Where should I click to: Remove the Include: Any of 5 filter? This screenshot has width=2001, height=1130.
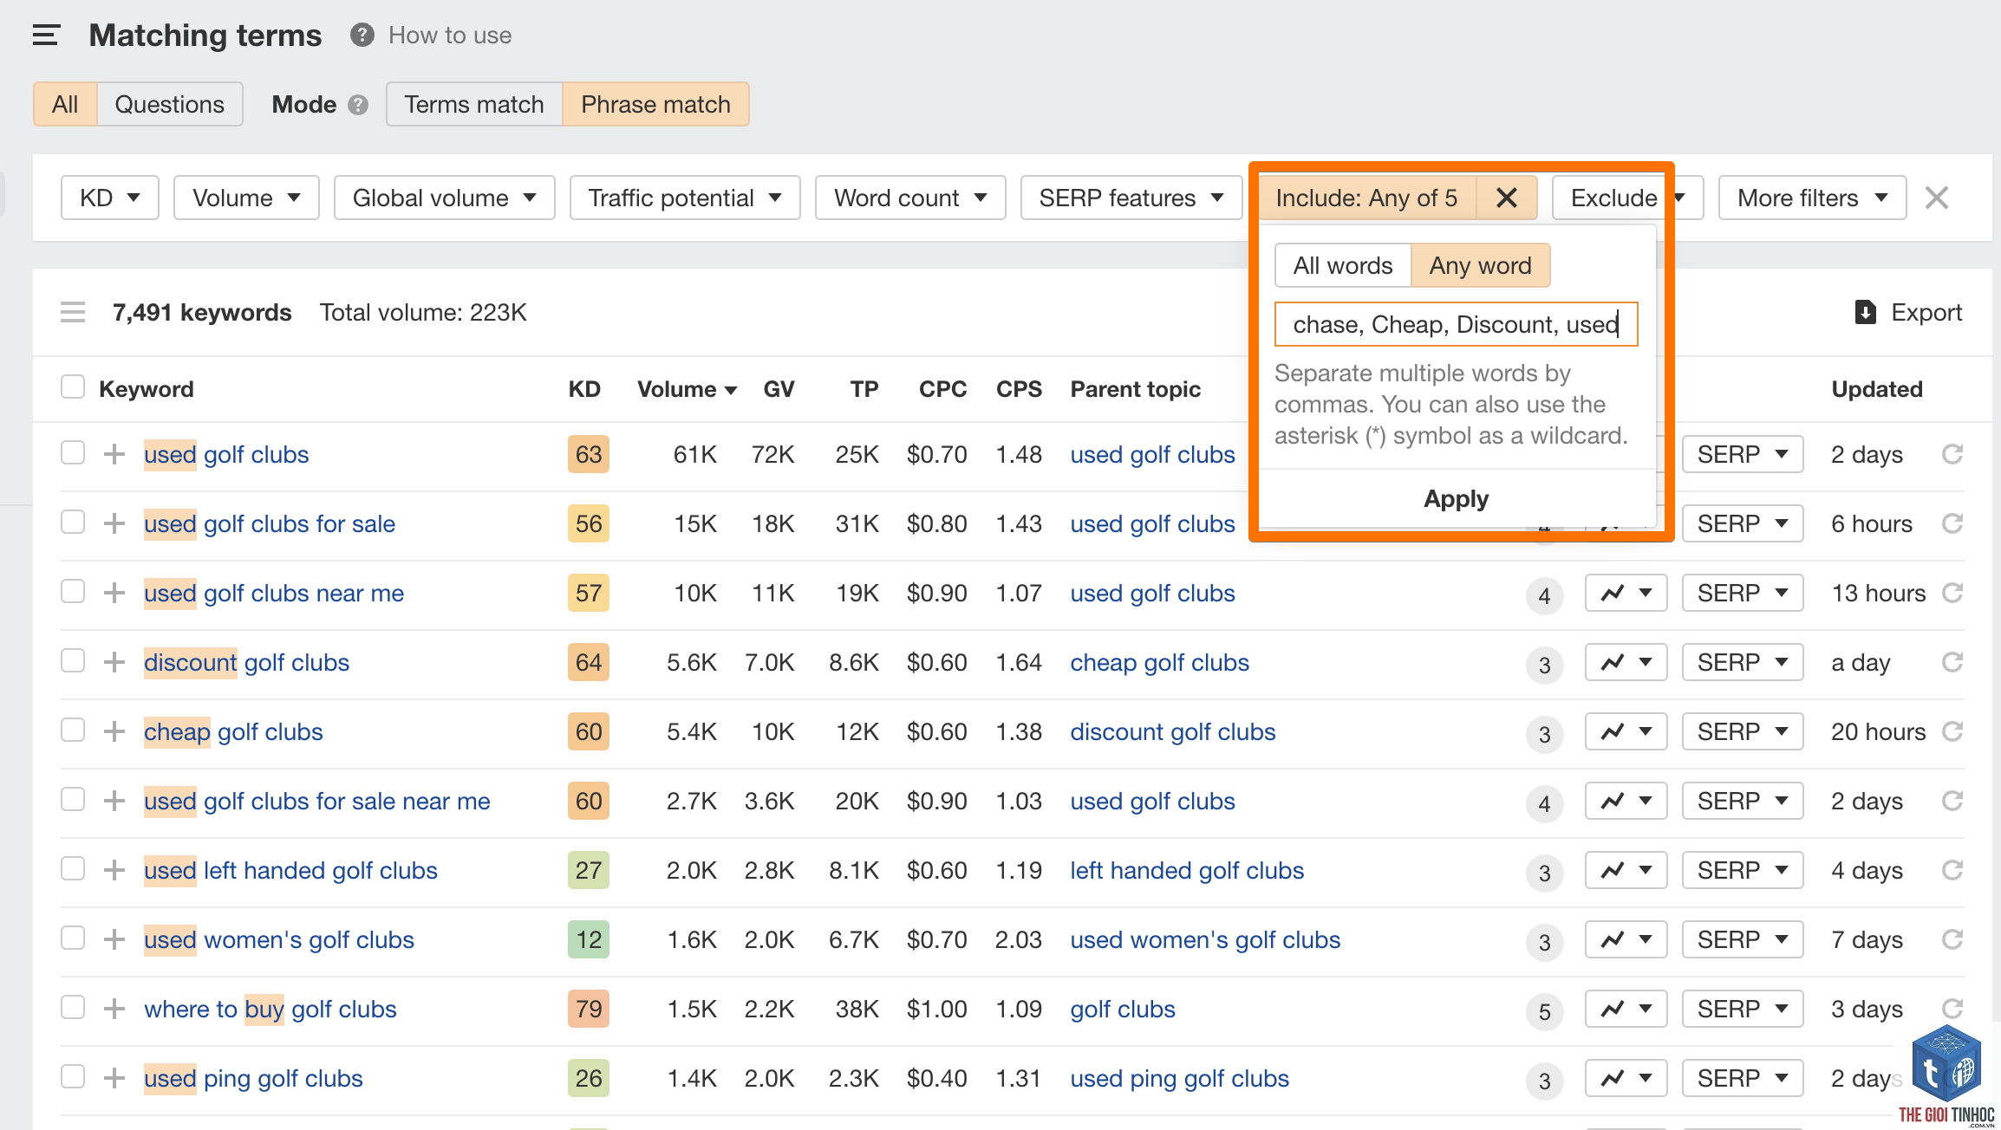pos(1507,198)
